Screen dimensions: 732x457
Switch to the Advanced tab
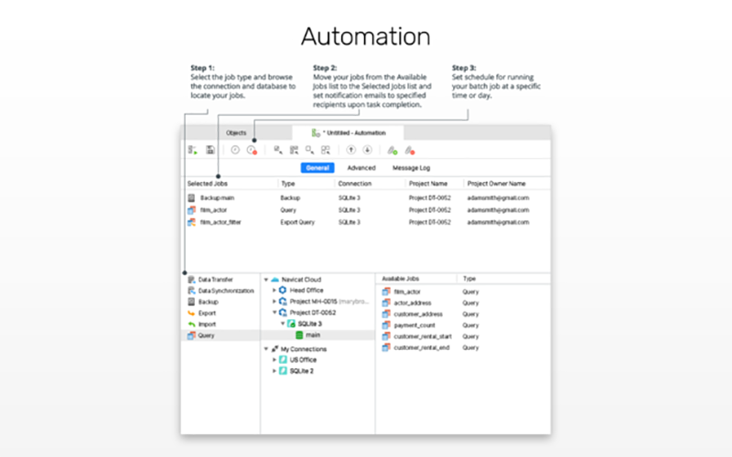(x=361, y=168)
